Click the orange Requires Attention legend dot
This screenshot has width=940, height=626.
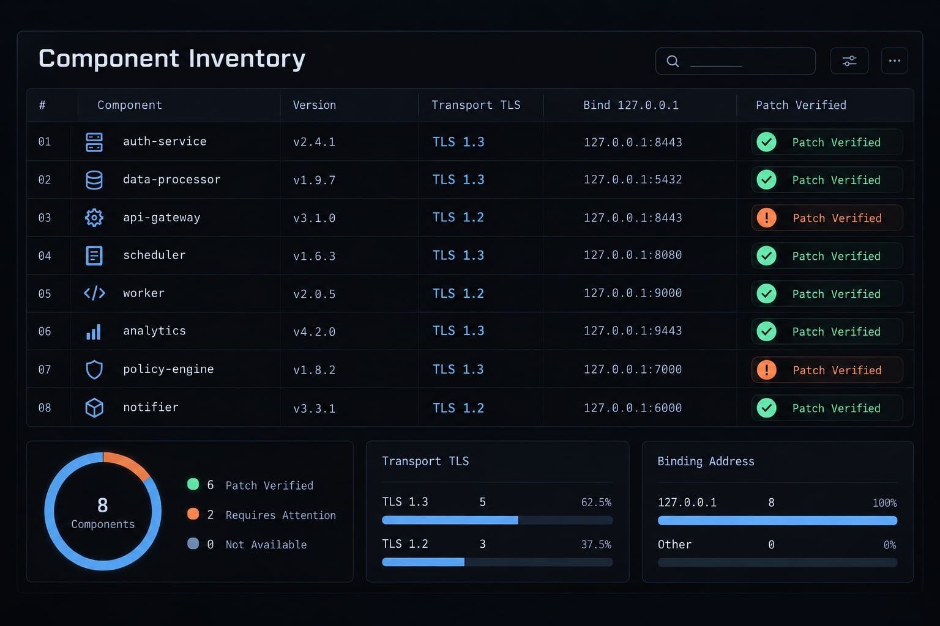(193, 514)
